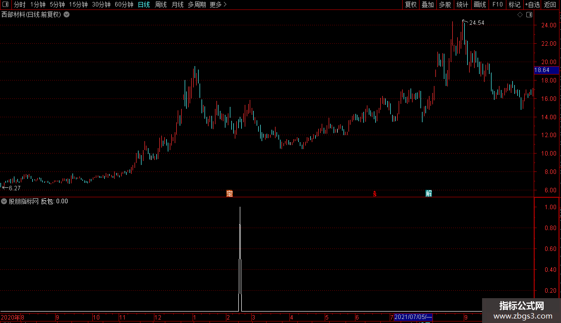Image resolution: width=561 pixels, height=323 pixels.
Task: Click the orange 定 event marker
Action: (230, 194)
